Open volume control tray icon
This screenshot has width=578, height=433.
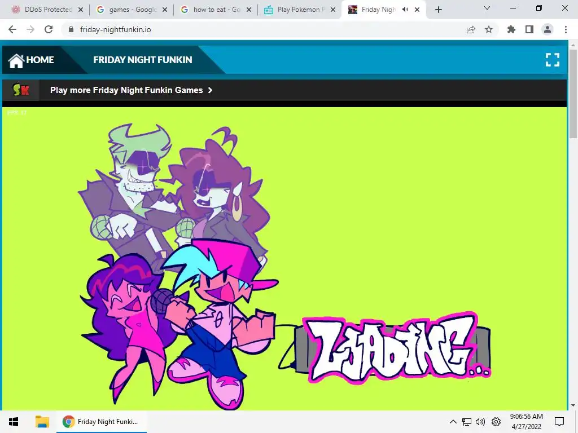coord(480,422)
